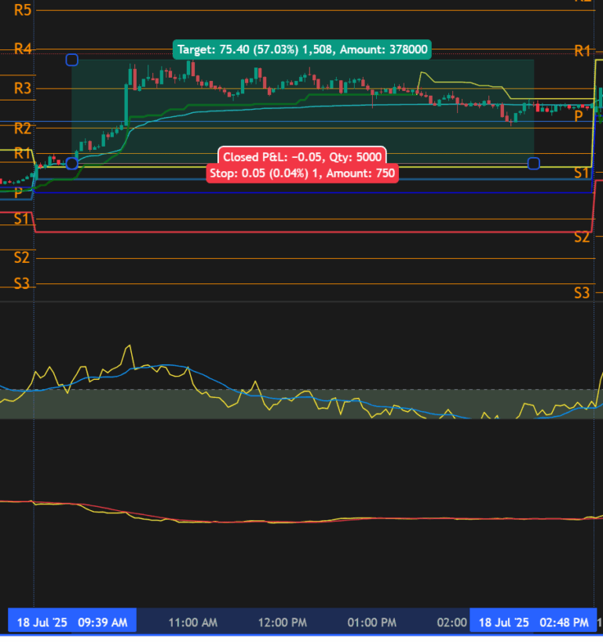Select the S3 pivot label on left side

coord(23,283)
